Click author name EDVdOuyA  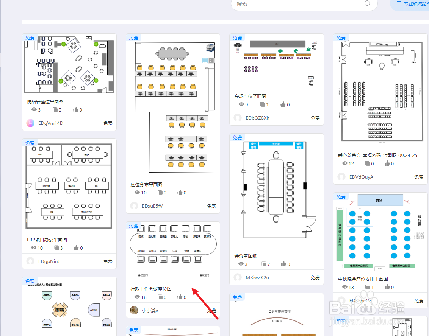[361, 177]
